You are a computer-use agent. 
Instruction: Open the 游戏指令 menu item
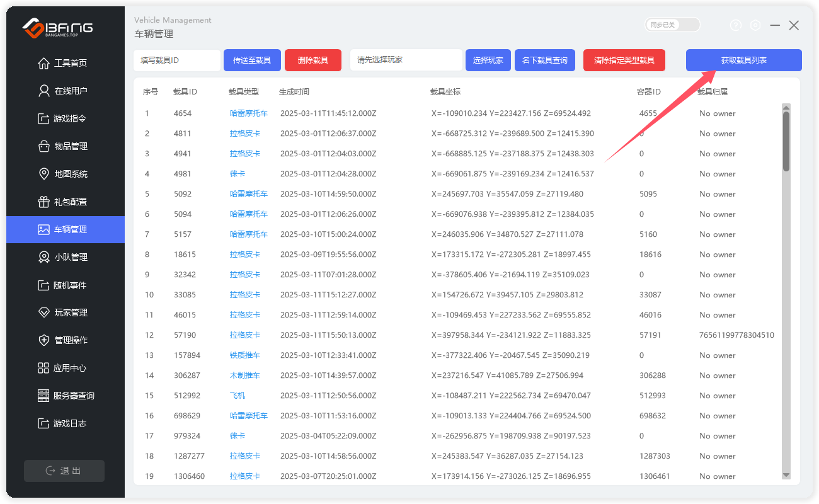(x=70, y=118)
